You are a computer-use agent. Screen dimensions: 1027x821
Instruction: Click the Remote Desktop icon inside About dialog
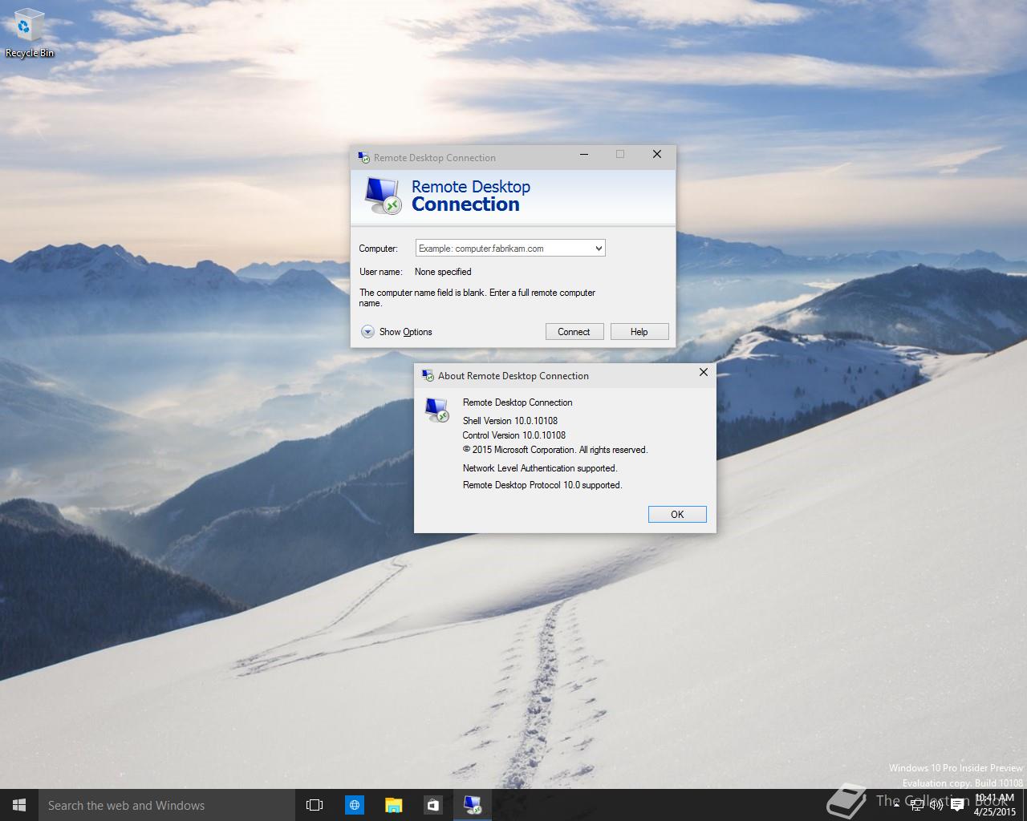[x=436, y=410]
